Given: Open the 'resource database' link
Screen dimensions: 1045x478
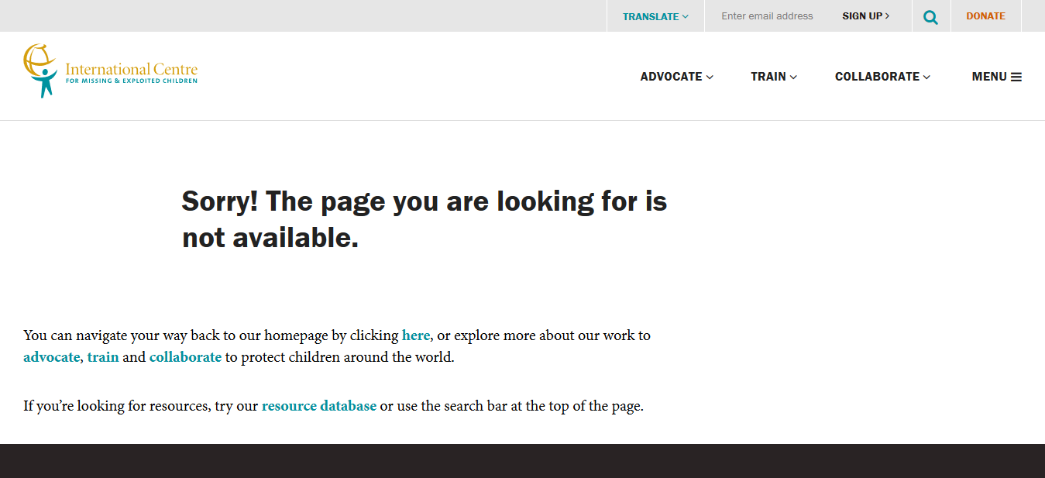Looking at the screenshot, I should (x=319, y=406).
